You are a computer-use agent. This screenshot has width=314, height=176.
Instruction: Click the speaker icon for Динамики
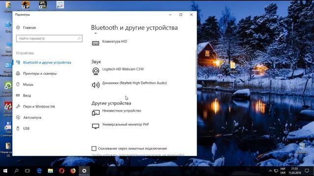pyautogui.click(x=96, y=85)
